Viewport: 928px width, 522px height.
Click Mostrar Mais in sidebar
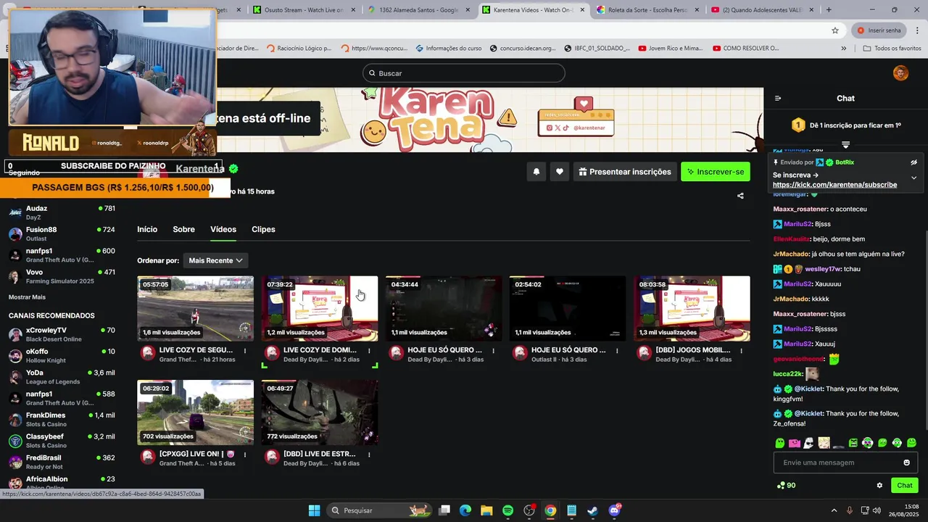pos(27,297)
